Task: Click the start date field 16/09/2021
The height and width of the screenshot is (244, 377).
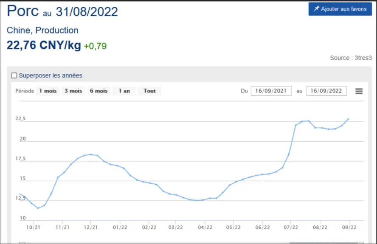Action: pos(271,91)
